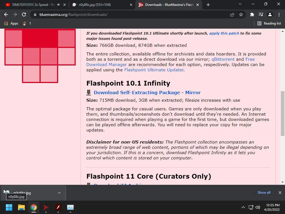Expand the n0y88z.jpg download options chevron
285x214 pixels.
tap(59, 193)
